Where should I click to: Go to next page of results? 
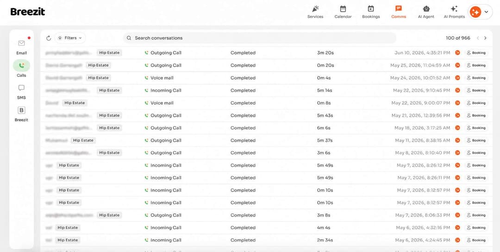tap(485, 38)
